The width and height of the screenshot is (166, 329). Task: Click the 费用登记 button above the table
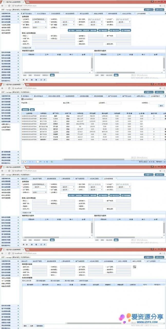point(25,109)
